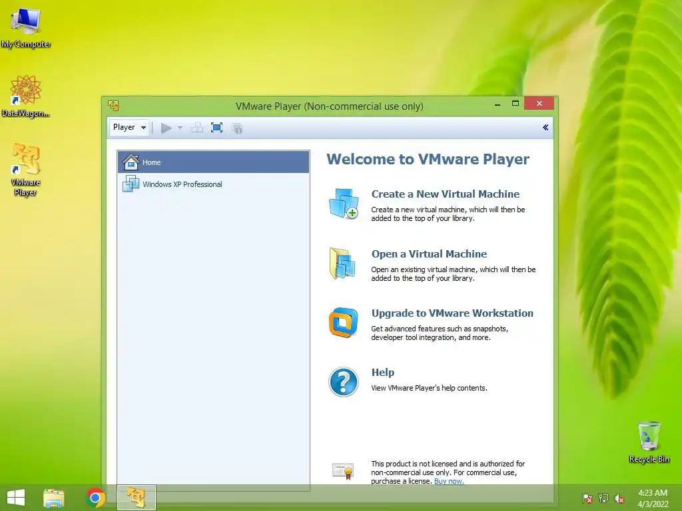Click the Buy now link
The width and height of the screenshot is (682, 511).
coord(449,481)
